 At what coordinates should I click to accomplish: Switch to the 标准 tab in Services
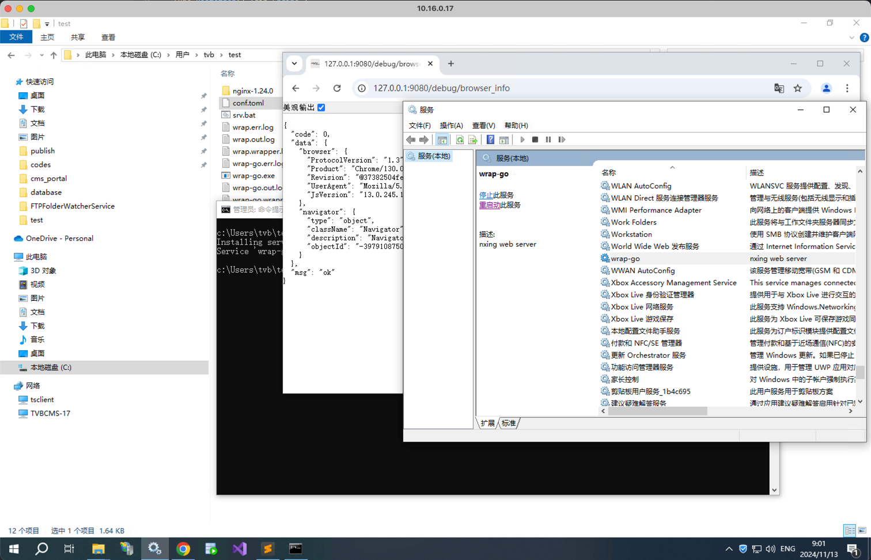(x=509, y=423)
